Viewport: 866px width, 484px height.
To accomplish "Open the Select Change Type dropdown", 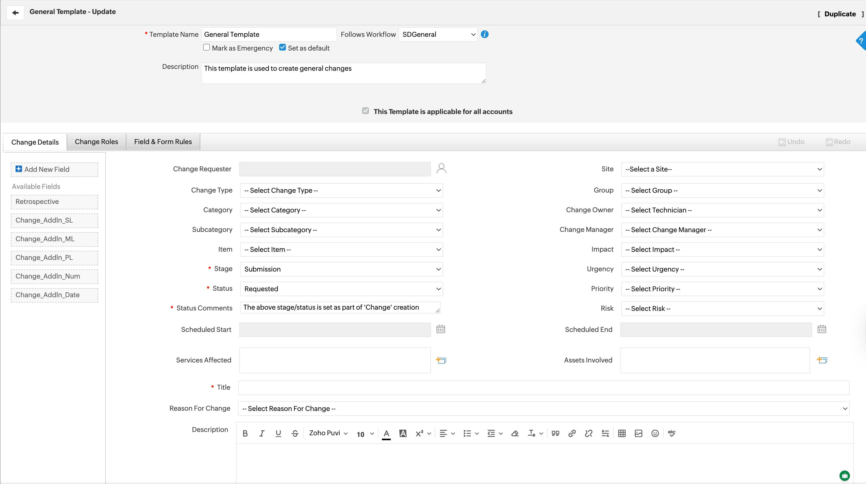I will (342, 190).
